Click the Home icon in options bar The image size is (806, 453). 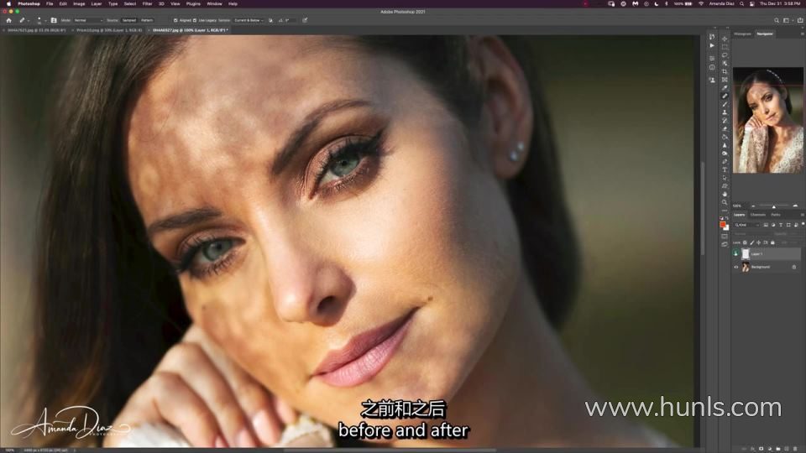pos(8,20)
